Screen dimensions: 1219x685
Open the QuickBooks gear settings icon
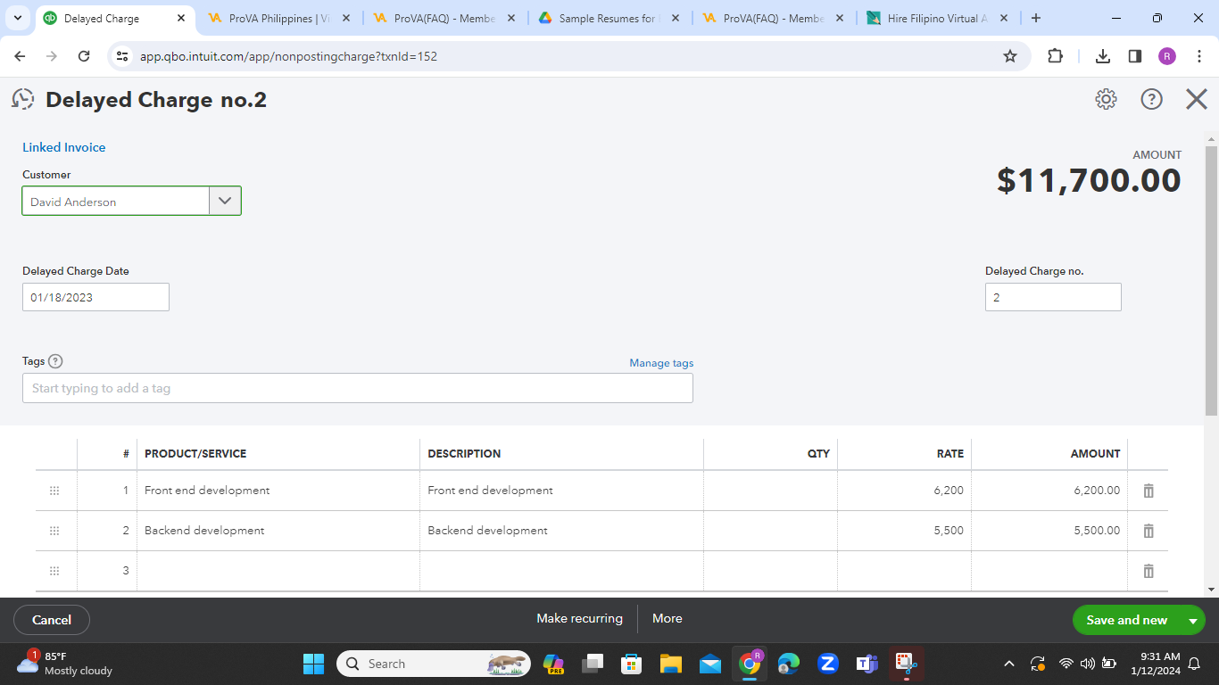(1106, 99)
